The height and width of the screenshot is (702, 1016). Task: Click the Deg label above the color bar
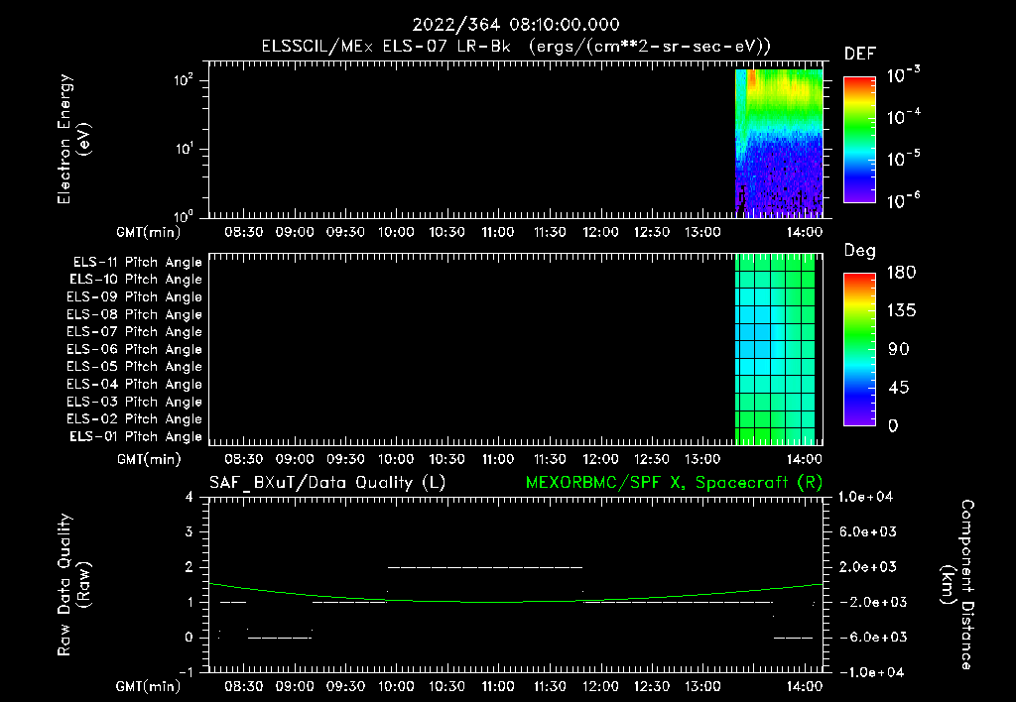click(x=860, y=251)
